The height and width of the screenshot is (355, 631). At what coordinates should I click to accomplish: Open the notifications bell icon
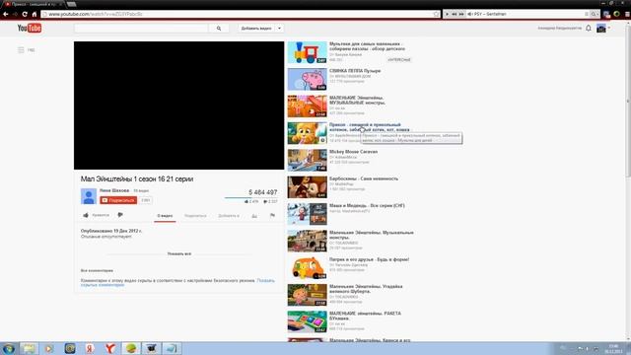589,29
